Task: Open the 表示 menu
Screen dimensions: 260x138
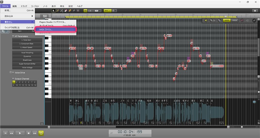Action: tap(54, 6)
